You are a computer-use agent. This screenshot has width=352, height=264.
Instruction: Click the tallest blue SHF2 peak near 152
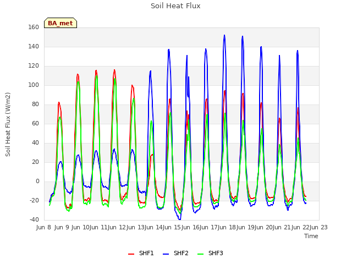pyautogui.click(x=224, y=35)
